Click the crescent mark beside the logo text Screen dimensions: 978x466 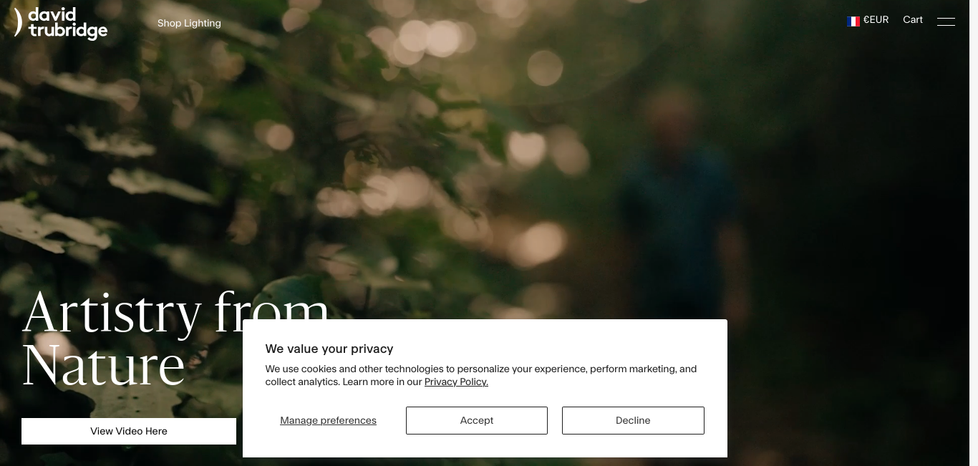(19, 22)
